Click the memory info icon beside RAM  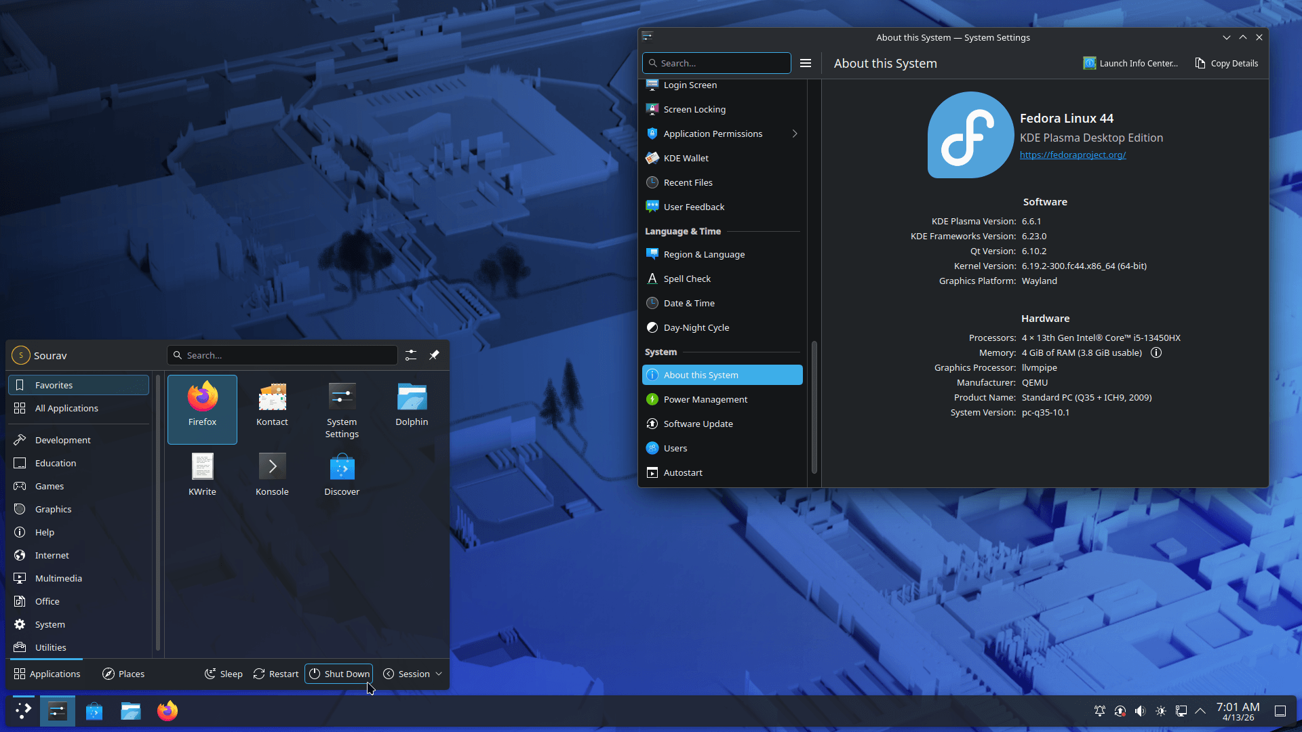click(x=1156, y=352)
